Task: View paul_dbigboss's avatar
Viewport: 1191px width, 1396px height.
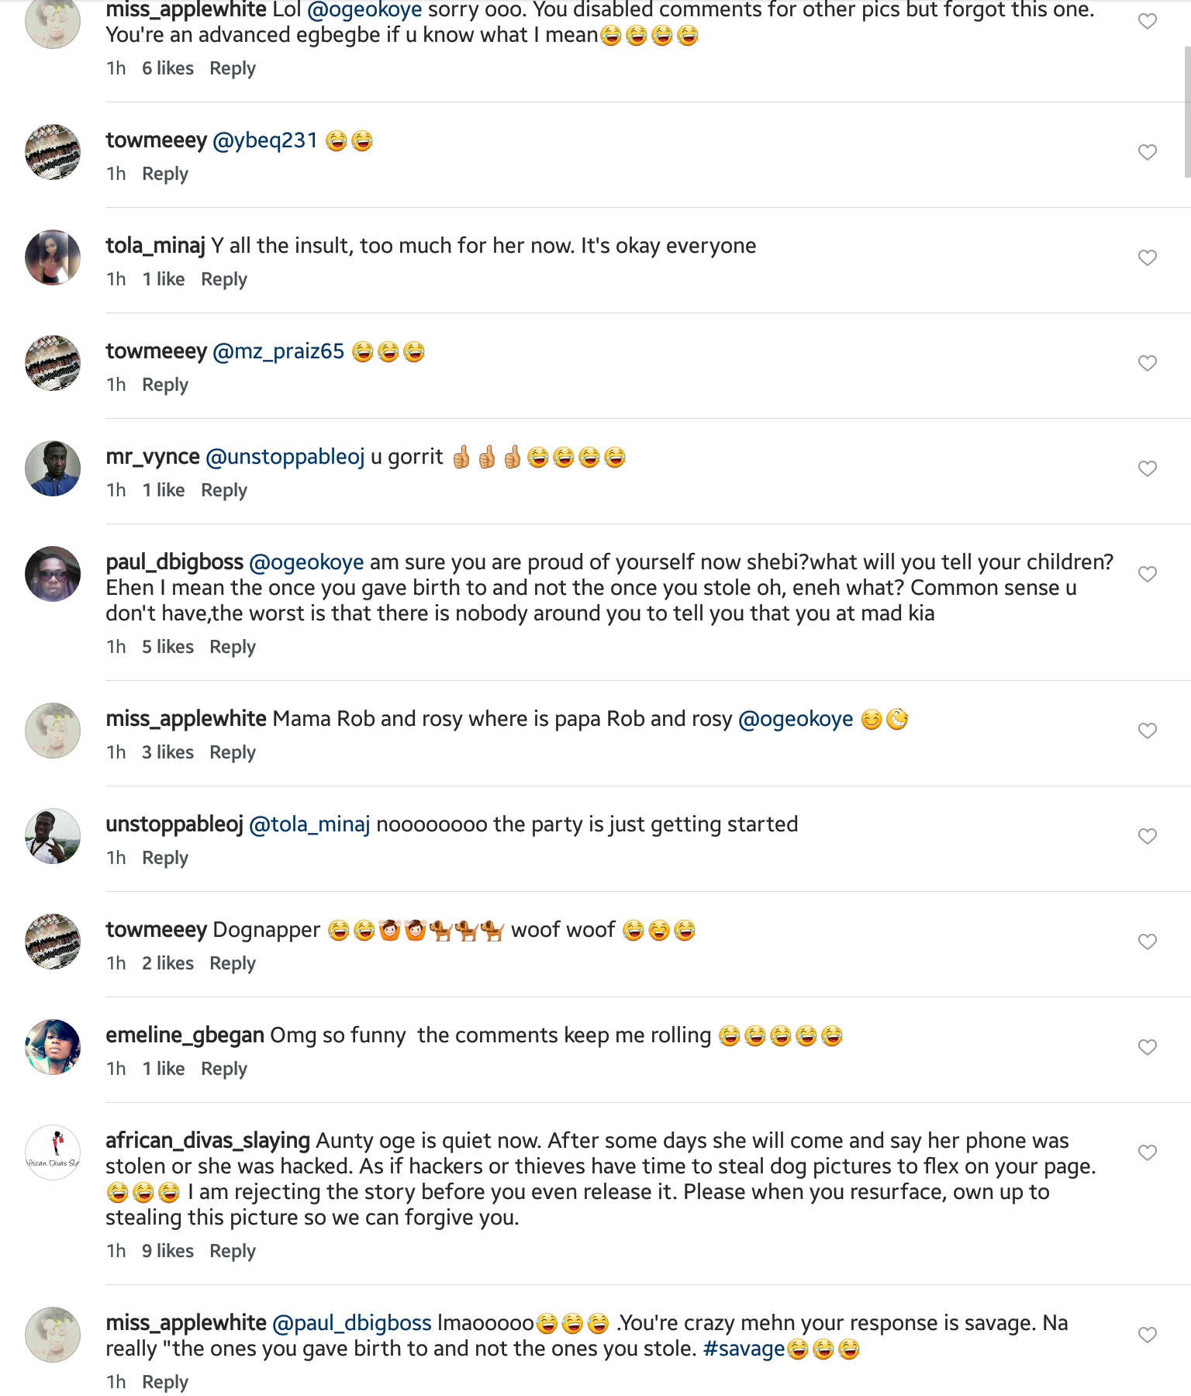Action: tap(53, 574)
